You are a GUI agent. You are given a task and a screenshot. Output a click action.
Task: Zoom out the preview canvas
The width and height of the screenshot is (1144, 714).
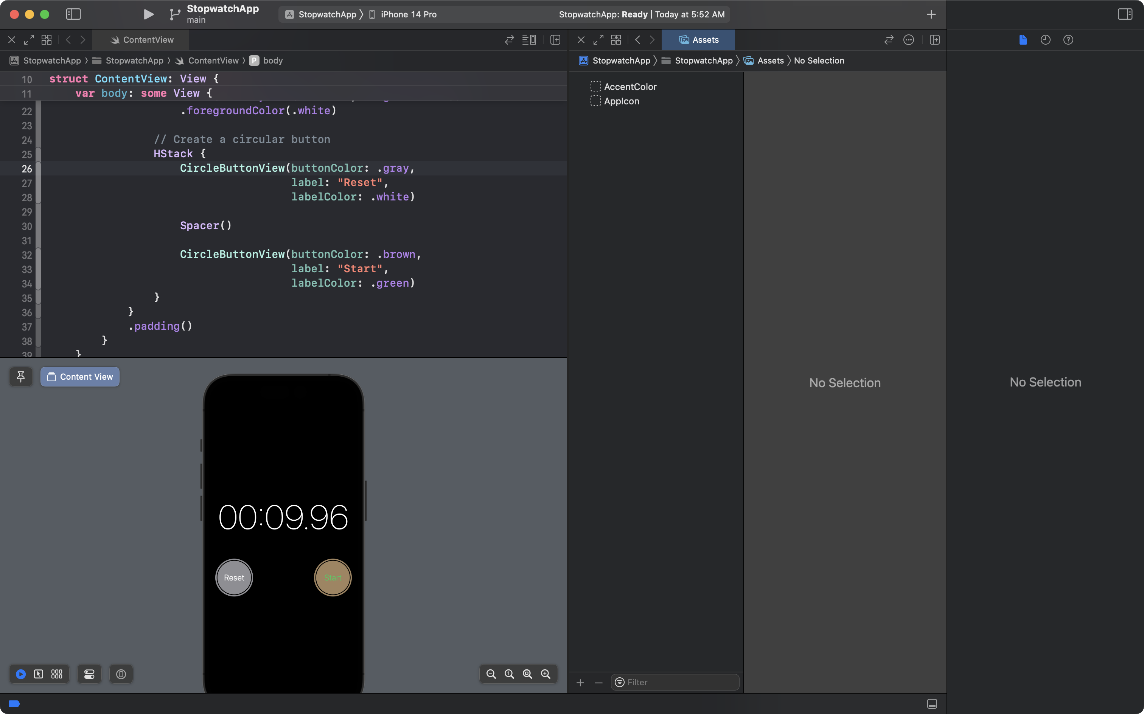[x=491, y=674]
